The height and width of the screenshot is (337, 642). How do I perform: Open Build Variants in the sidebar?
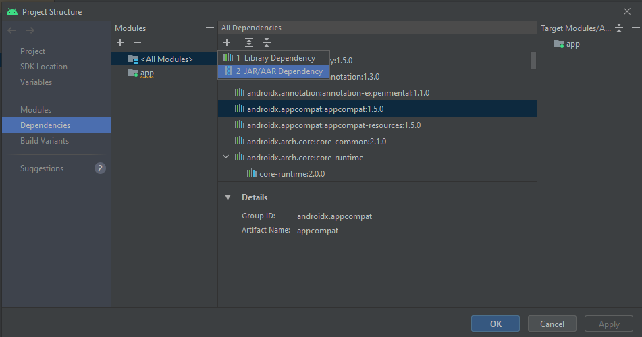tap(45, 141)
